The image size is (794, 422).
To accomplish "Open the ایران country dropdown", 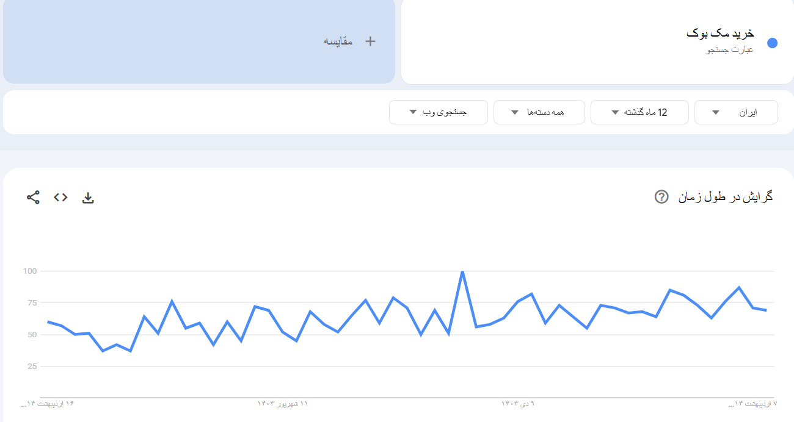I will pos(735,112).
